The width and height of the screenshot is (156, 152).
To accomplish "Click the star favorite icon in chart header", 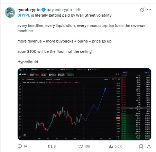I will click(x=24, y=70).
